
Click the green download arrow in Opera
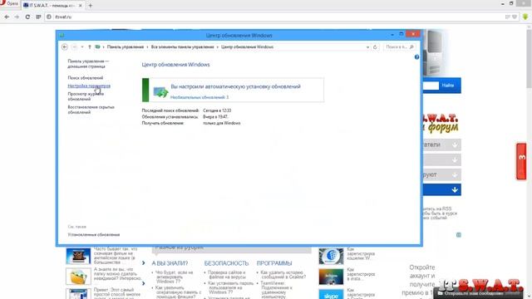click(525, 17)
